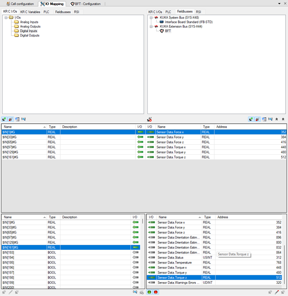Click the green connect icon in right mapping toolbar
The image size is (288, 296).
click(251, 119)
